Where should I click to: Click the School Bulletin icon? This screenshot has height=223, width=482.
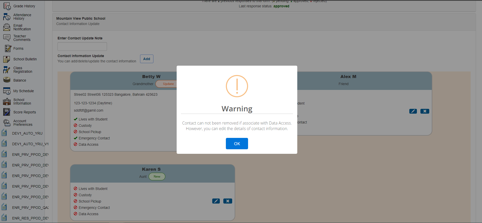pyautogui.click(x=7, y=59)
